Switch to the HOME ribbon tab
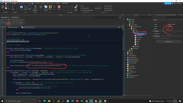Viewport: 183px width, 103px height. [37, 3]
